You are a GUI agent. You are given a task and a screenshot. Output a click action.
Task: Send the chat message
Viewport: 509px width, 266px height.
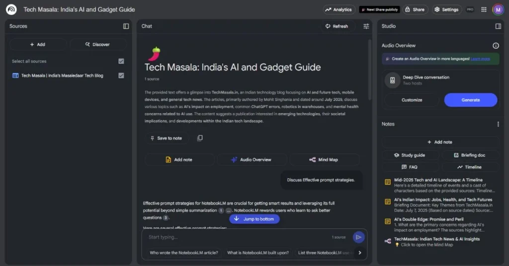(x=359, y=237)
